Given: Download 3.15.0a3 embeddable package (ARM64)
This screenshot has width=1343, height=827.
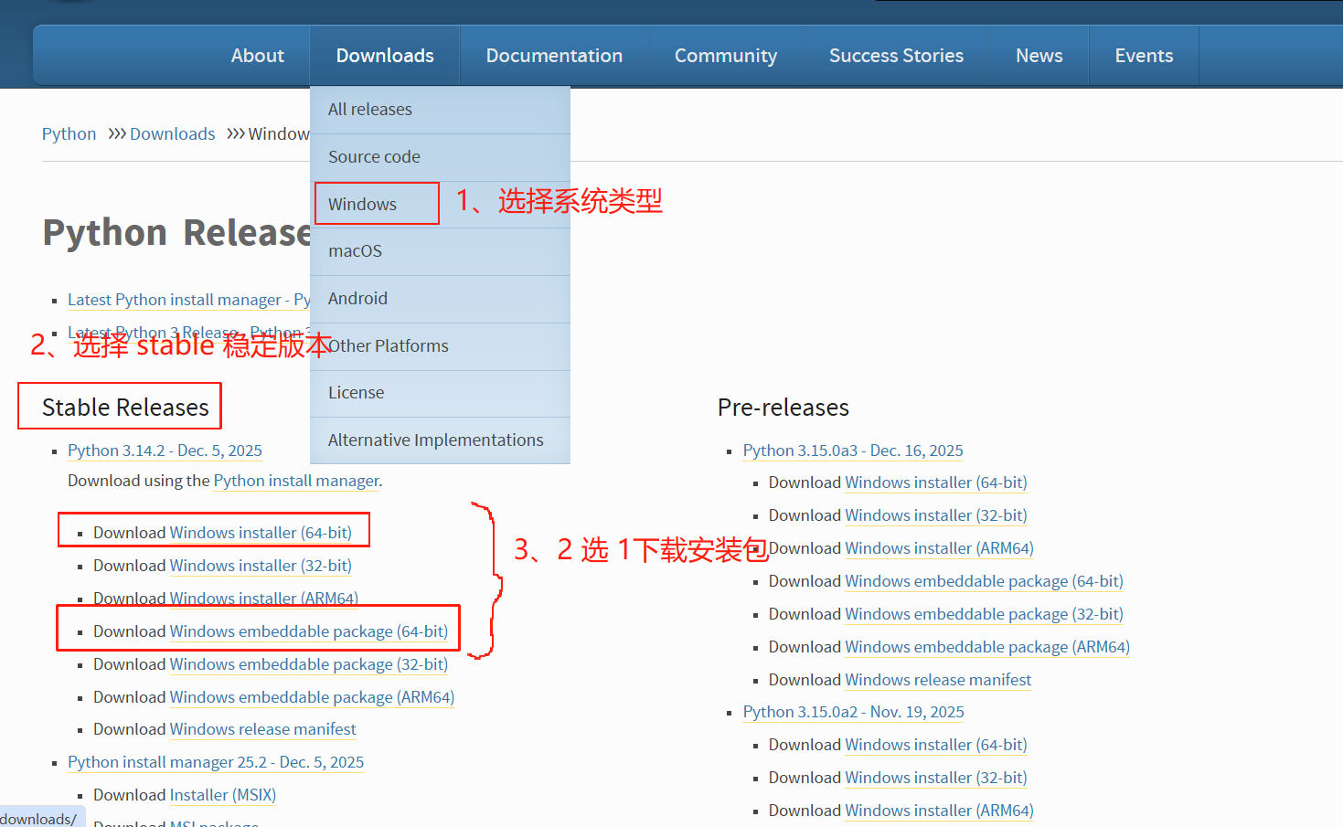Looking at the screenshot, I should coord(987,647).
